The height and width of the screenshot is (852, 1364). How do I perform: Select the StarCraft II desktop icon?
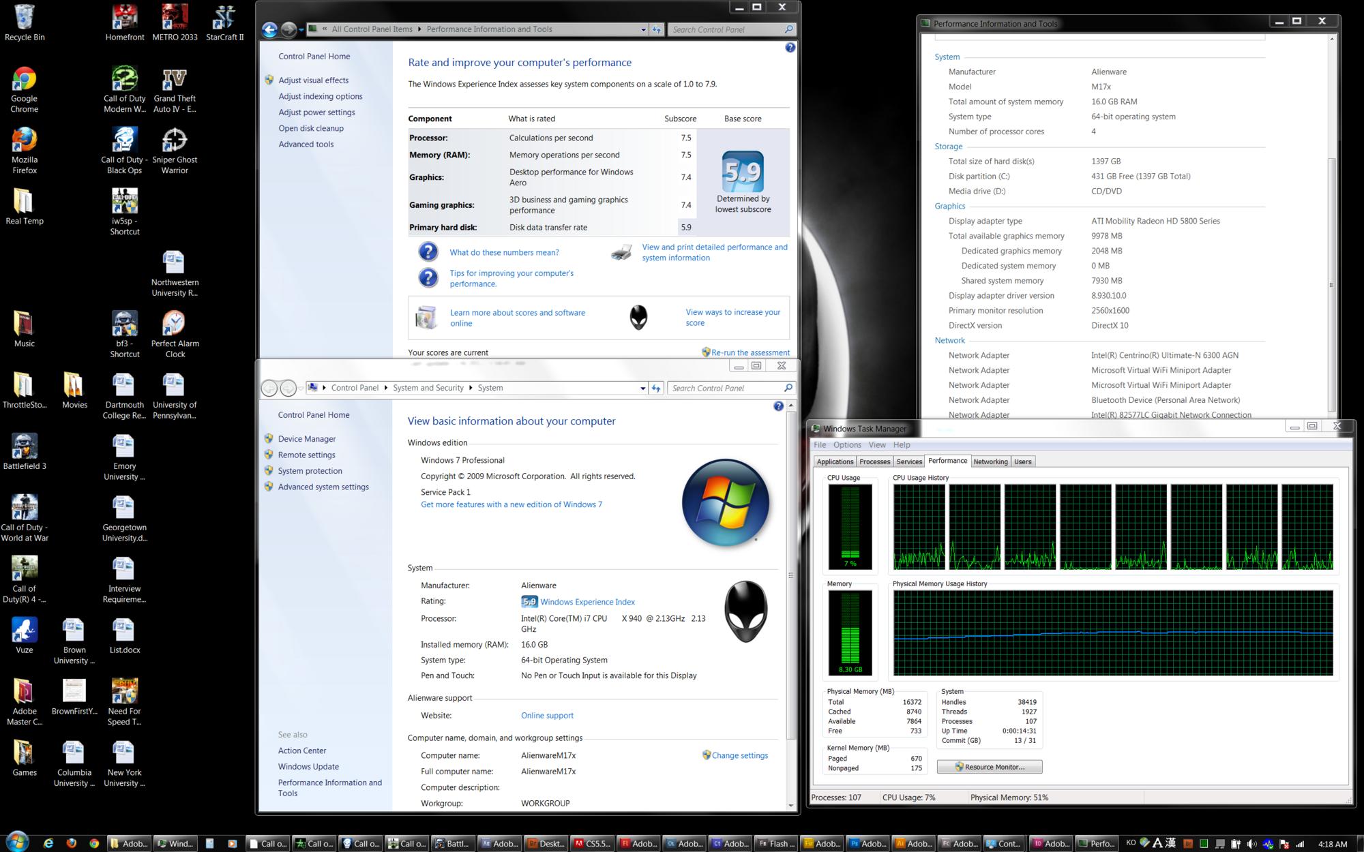[x=224, y=23]
